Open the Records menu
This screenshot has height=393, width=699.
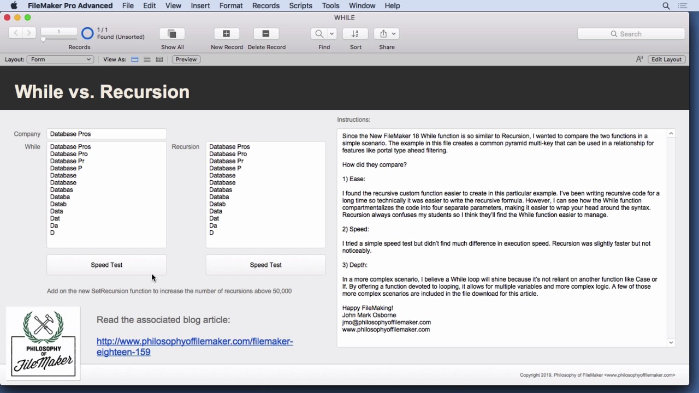point(266,5)
